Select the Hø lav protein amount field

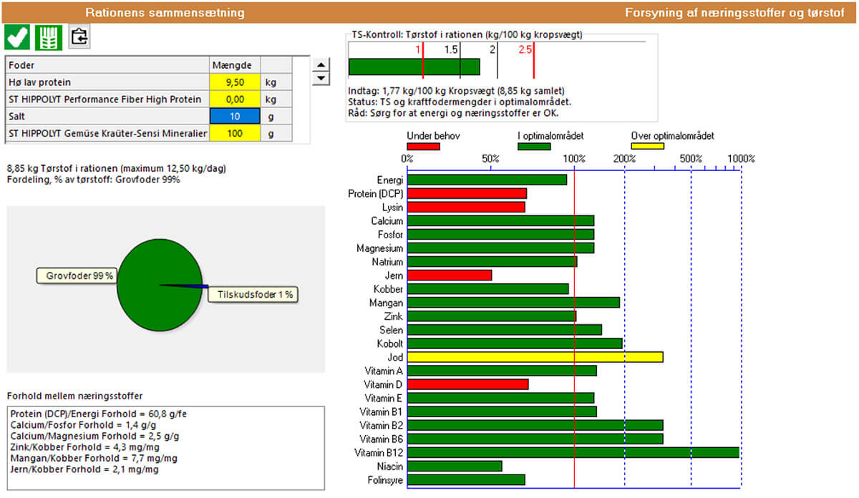click(235, 82)
